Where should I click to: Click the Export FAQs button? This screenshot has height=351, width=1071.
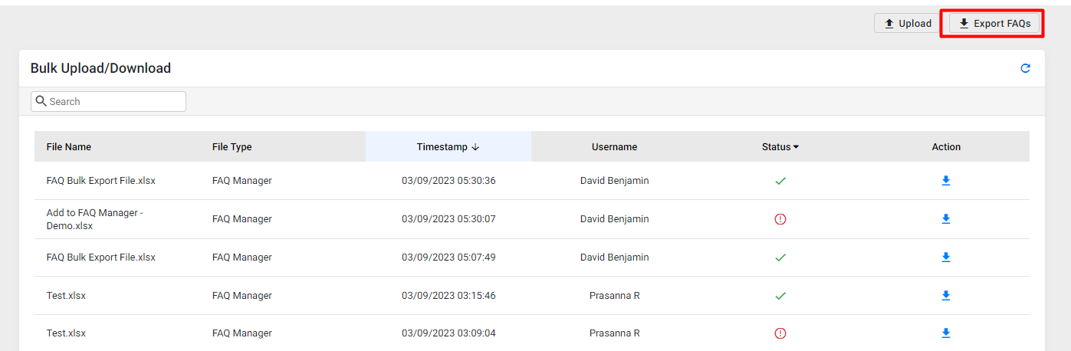click(x=994, y=24)
